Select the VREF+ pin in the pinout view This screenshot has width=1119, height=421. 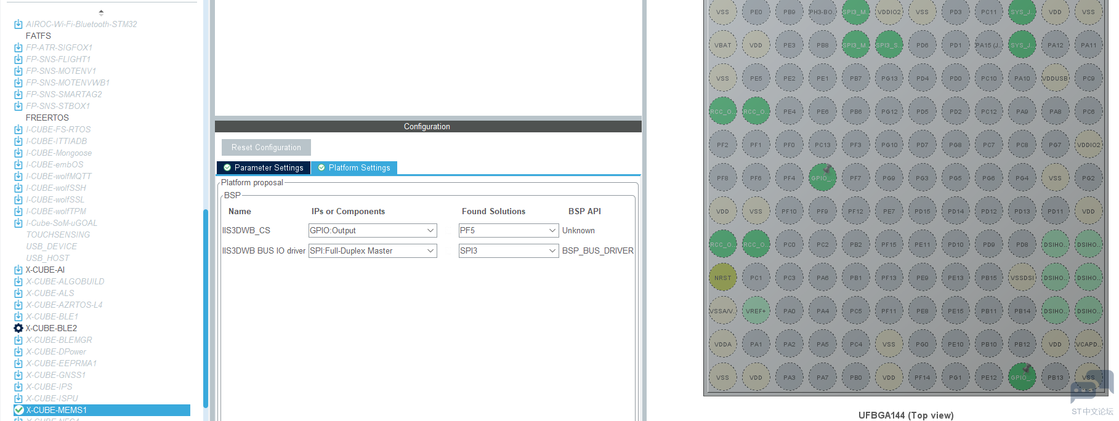tap(756, 311)
